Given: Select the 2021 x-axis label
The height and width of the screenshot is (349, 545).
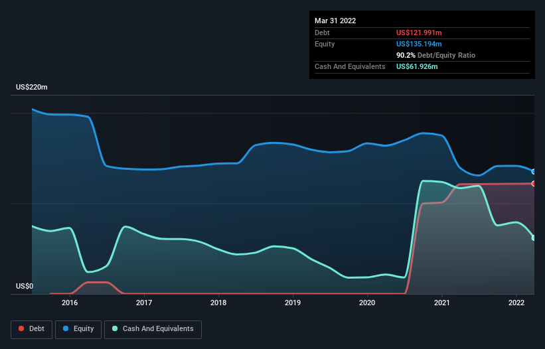Looking at the screenshot, I should (441, 303).
